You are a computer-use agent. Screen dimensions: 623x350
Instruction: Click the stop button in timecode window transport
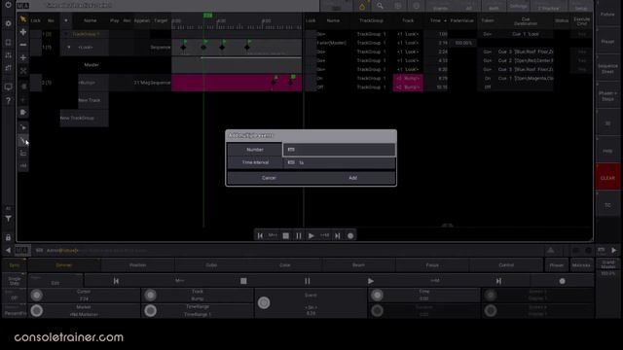(x=285, y=235)
